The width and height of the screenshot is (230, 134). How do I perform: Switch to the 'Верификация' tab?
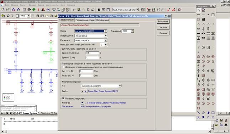(103, 20)
